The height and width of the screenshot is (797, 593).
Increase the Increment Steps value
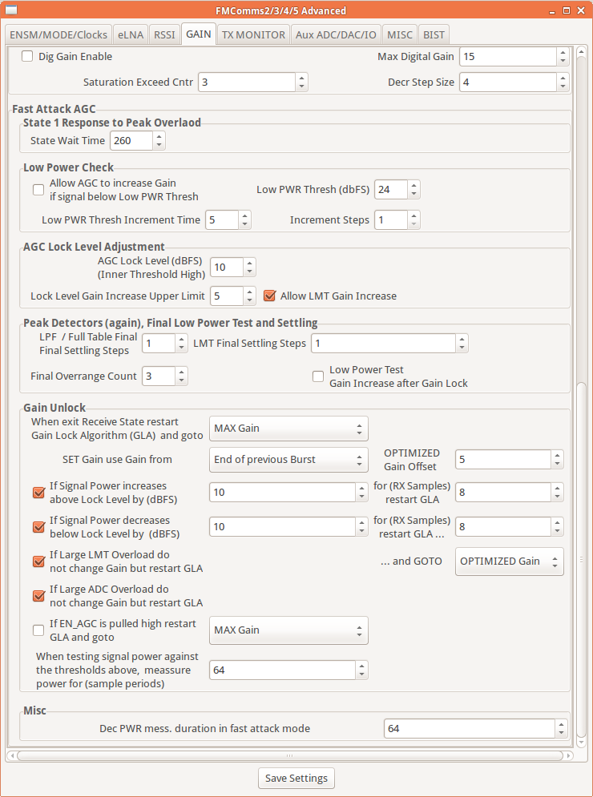click(414, 215)
